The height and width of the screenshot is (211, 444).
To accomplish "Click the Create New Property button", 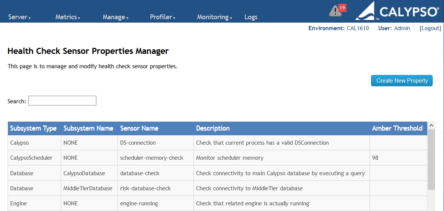I will point(402,81).
